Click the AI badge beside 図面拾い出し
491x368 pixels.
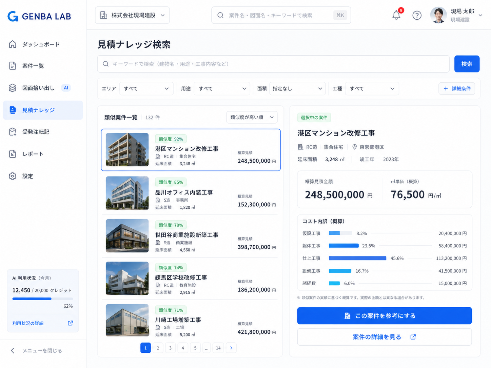click(66, 88)
